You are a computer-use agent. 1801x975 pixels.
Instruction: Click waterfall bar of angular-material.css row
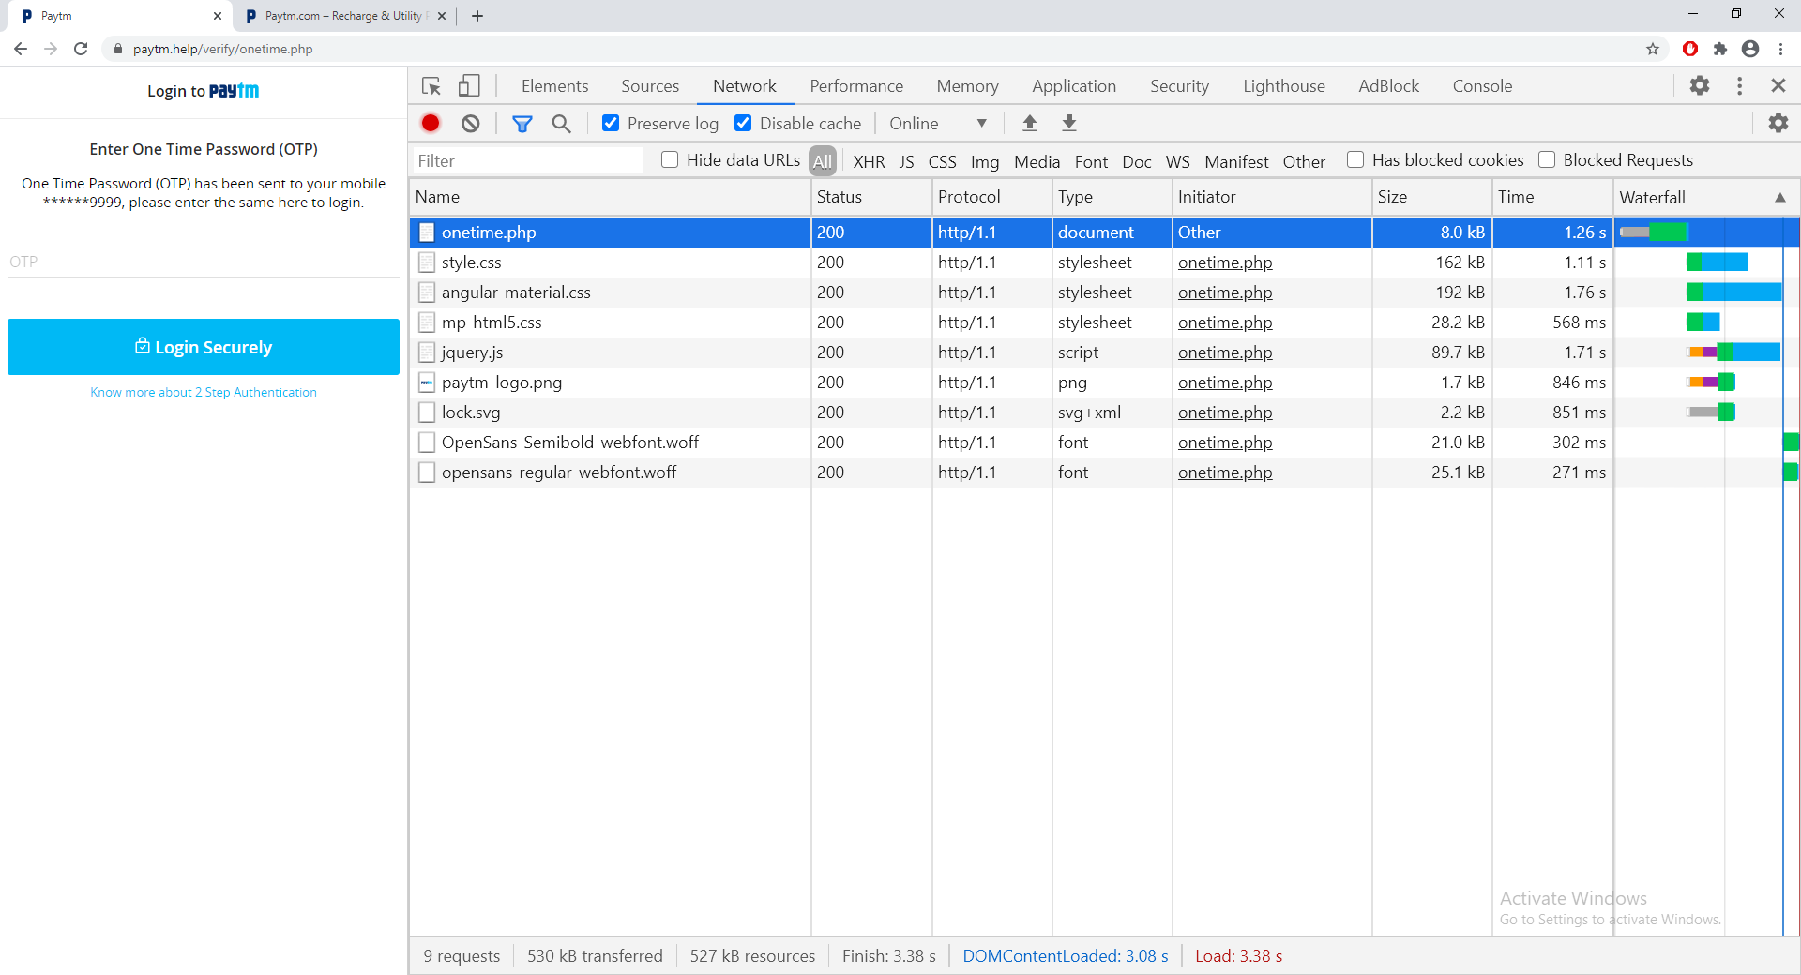[1734, 292]
